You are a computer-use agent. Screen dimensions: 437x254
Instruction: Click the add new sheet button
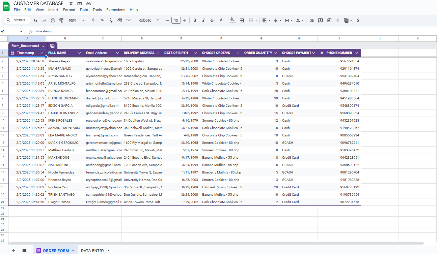point(13,250)
